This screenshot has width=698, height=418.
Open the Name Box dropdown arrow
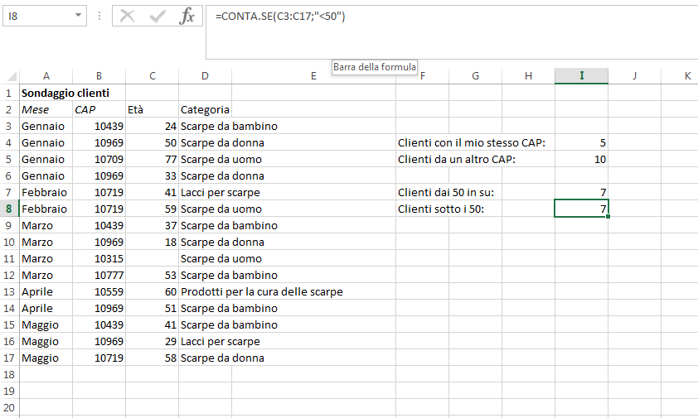point(79,15)
